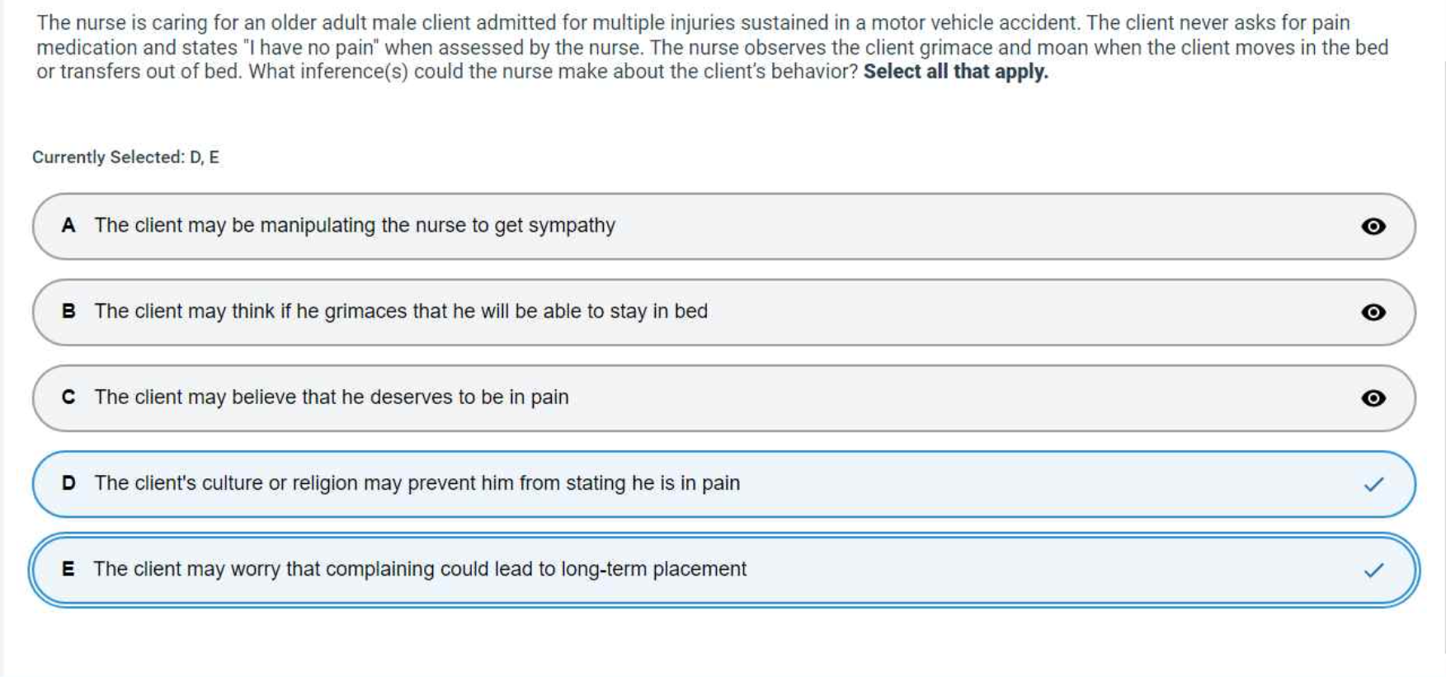Click the eye icon on option B
This screenshot has height=677, width=1446.
[x=1373, y=312]
